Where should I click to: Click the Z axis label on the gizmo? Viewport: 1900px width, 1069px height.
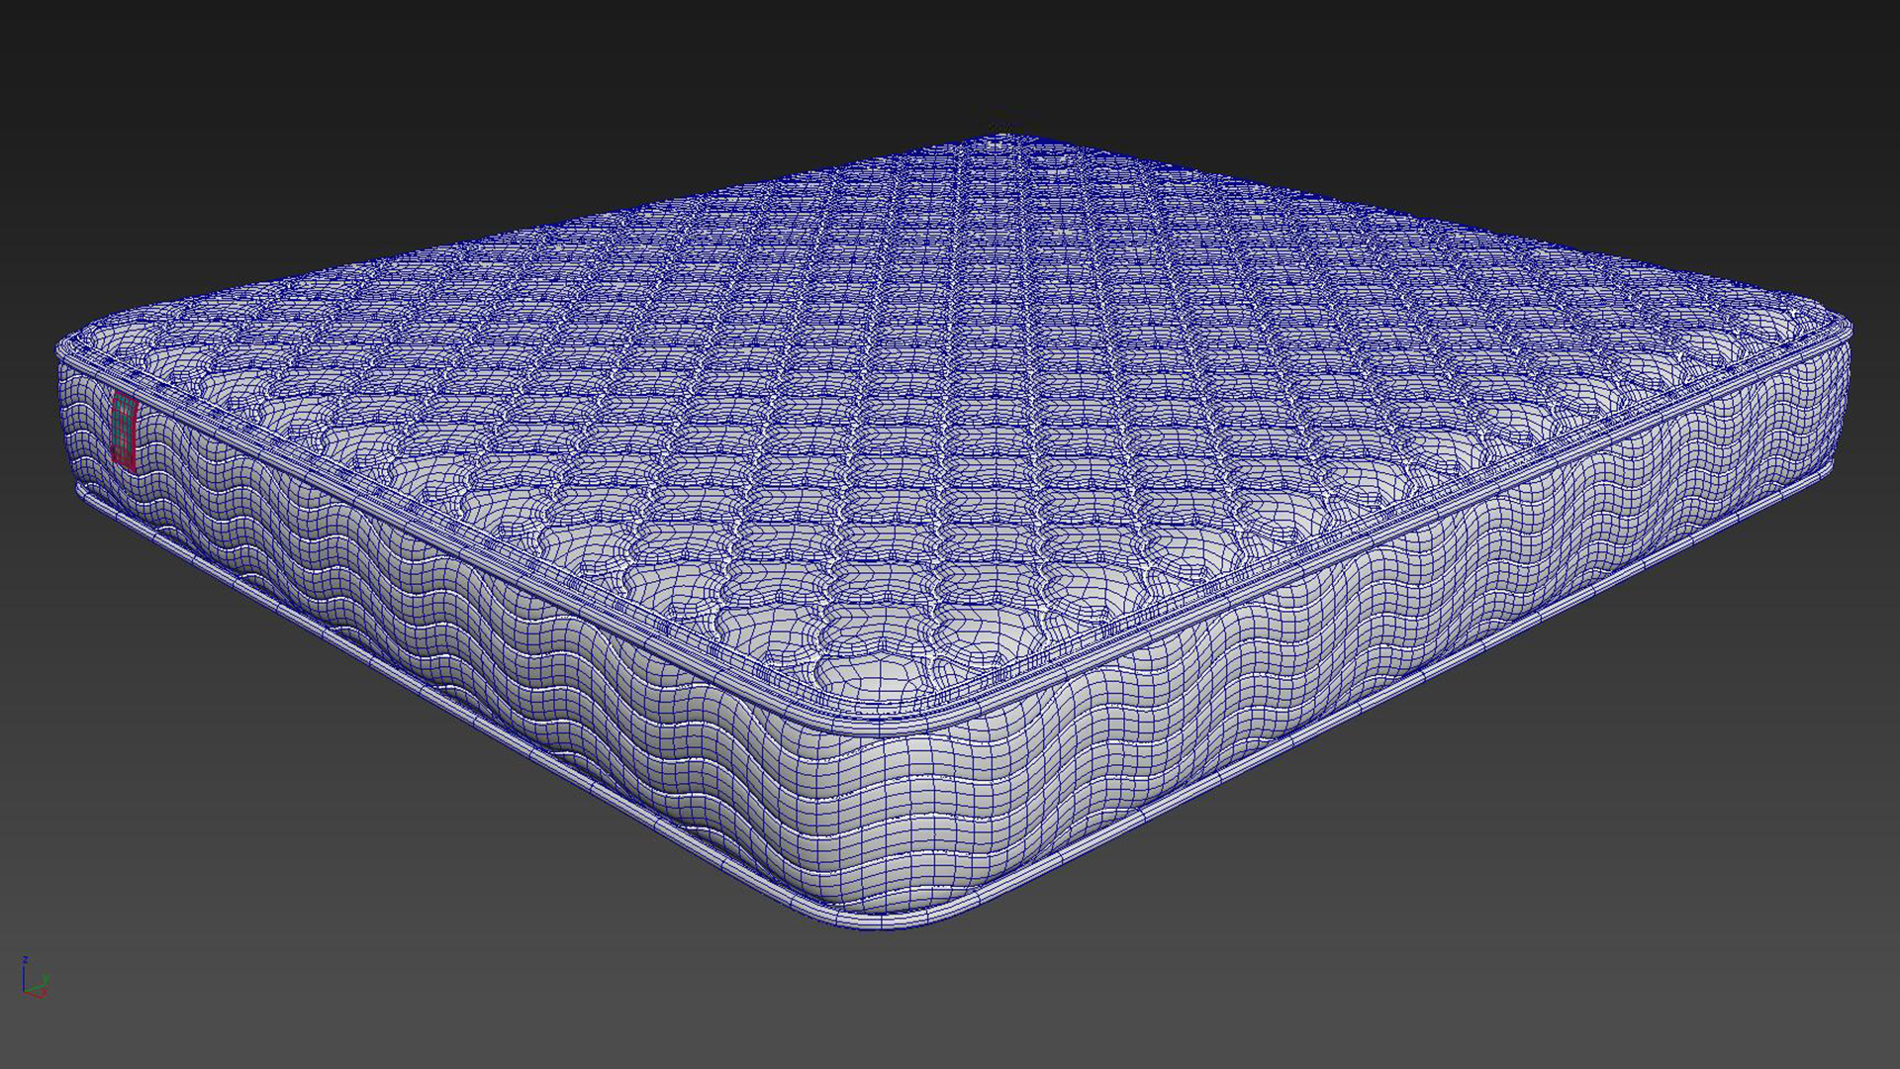point(25,959)
